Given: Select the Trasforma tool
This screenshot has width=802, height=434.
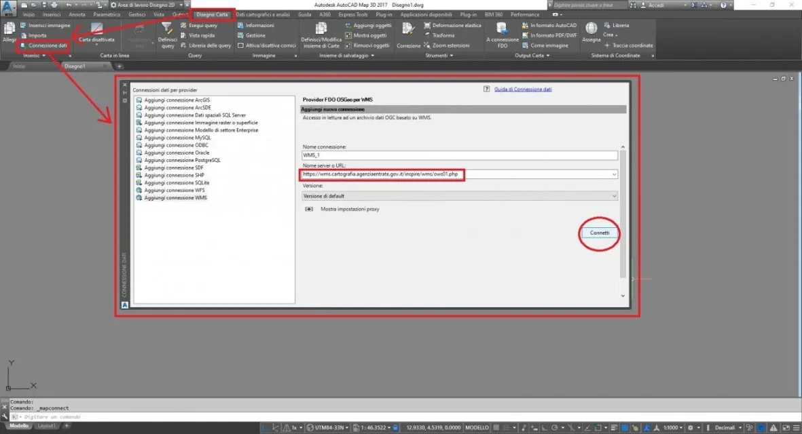Looking at the screenshot, I should tap(439, 35).
